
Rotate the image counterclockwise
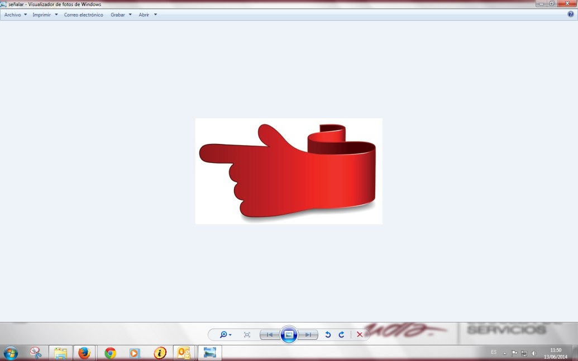pos(328,335)
